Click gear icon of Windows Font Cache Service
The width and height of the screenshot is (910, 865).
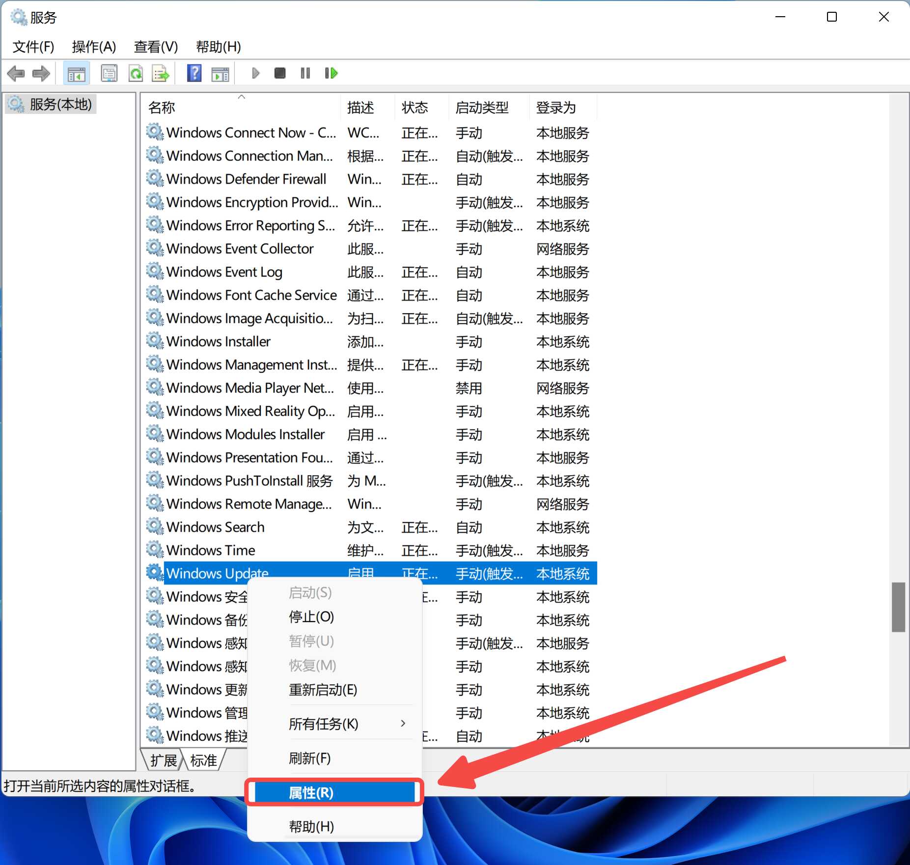155,295
